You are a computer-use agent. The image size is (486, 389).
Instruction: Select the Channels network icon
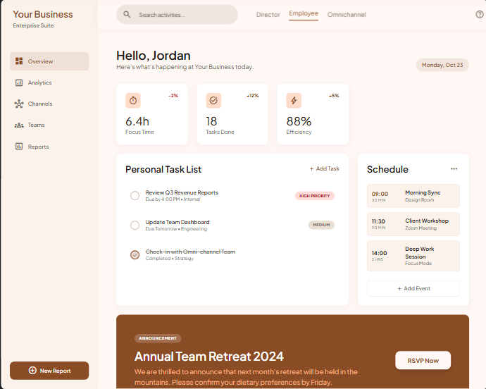point(19,104)
